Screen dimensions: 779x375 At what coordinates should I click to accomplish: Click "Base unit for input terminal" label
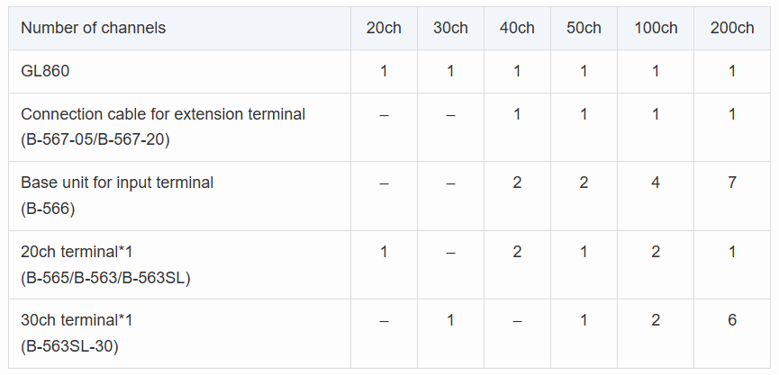(x=117, y=183)
